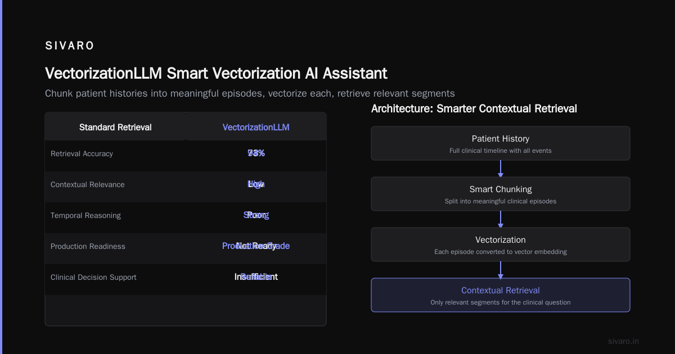The height and width of the screenshot is (354, 675).
Task: Click the SIVARO brand logo text
Action: [x=70, y=46]
